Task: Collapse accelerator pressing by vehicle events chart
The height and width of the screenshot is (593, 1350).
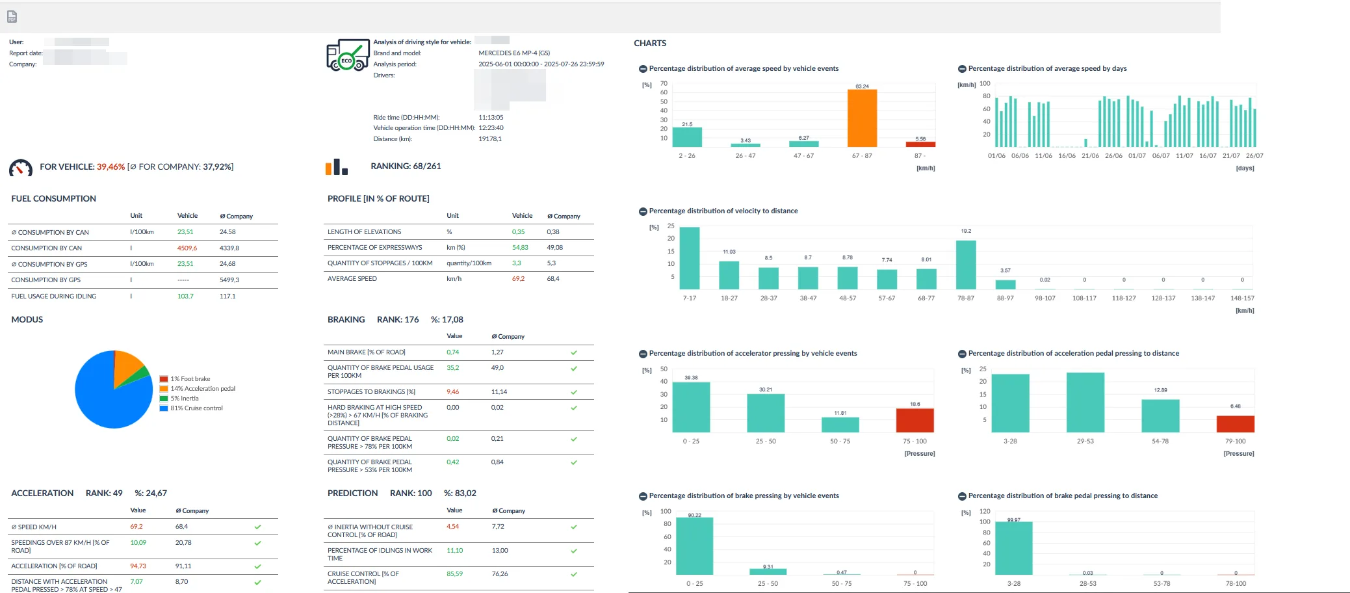Action: (x=643, y=354)
